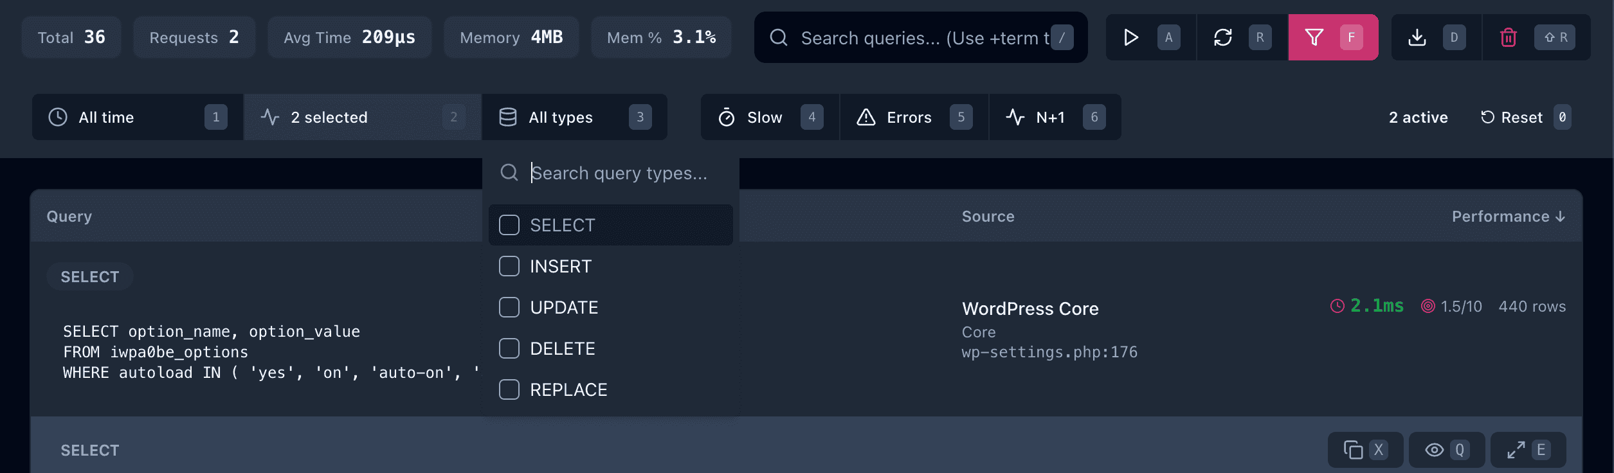Click the eye view query icon
Viewport: 1614px width, 473px height.
[x=1434, y=450]
